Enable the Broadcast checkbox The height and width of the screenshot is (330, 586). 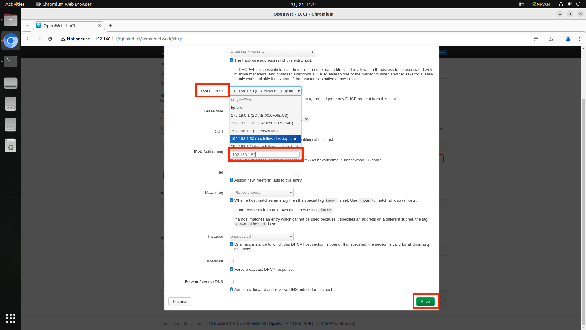click(x=232, y=261)
